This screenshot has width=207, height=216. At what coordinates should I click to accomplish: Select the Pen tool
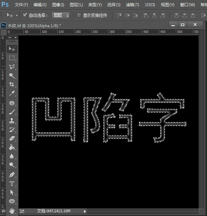(x=12, y=175)
